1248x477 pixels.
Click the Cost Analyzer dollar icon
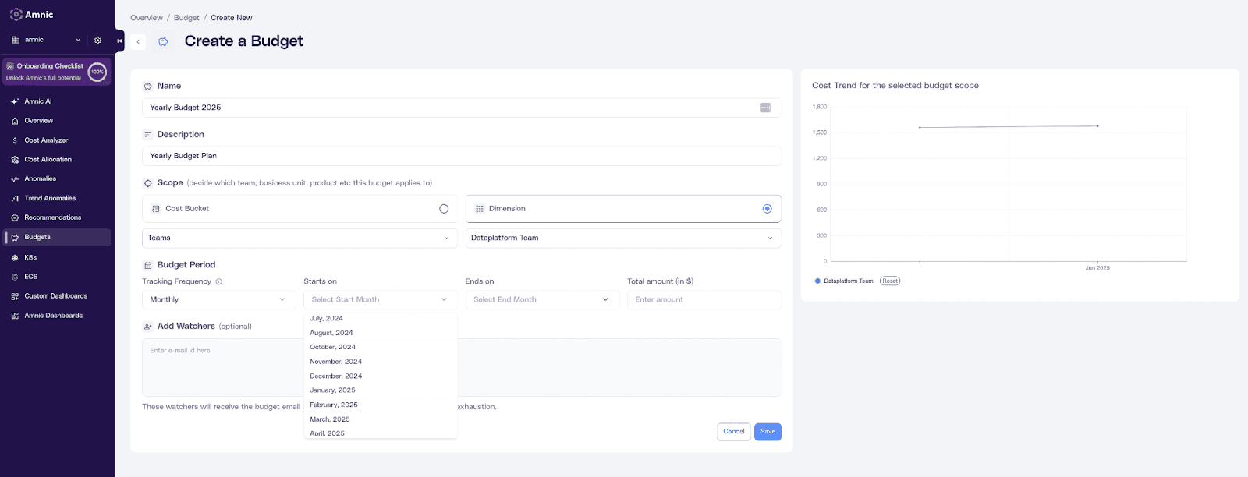[x=15, y=140]
